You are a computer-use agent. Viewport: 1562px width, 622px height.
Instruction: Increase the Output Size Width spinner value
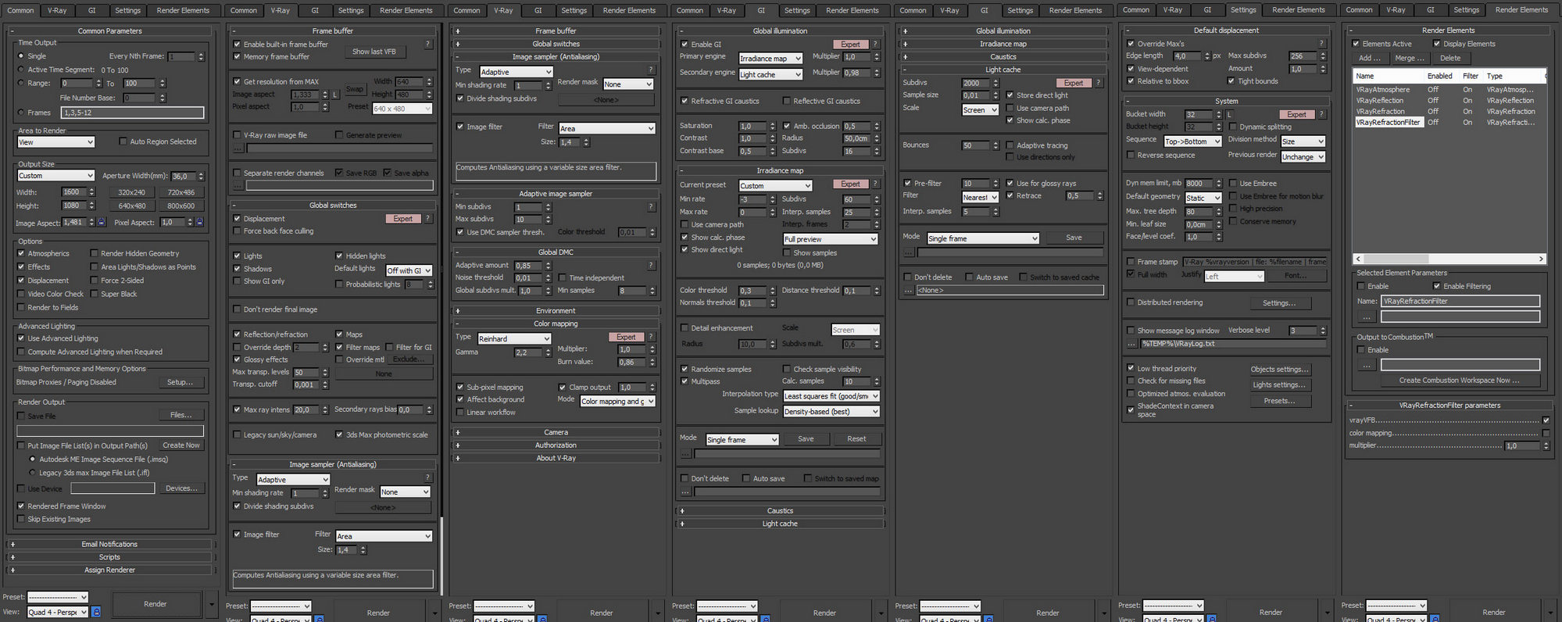[x=91, y=190]
